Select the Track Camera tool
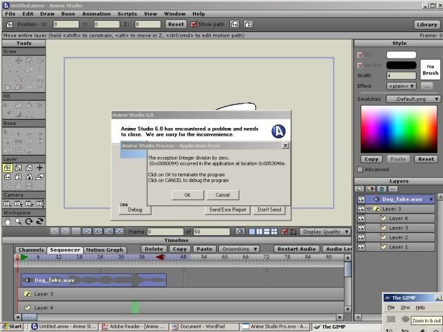The width and height of the screenshot is (443, 332). [x=7, y=203]
